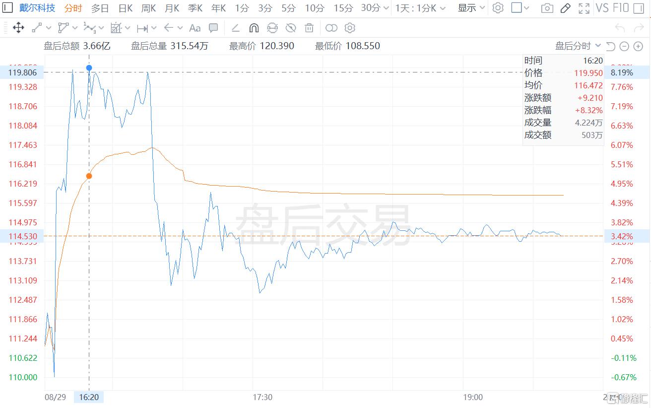The image size is (651, 408).
Task: Switch to the 日K tab
Action: point(125,8)
